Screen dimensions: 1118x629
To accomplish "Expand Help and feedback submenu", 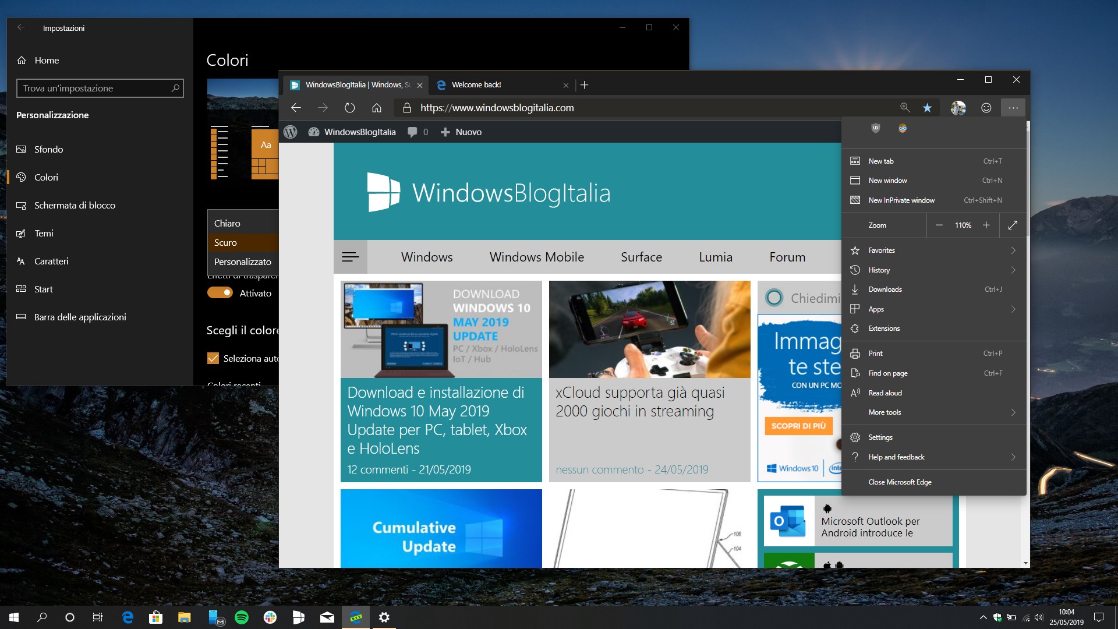I will point(934,457).
